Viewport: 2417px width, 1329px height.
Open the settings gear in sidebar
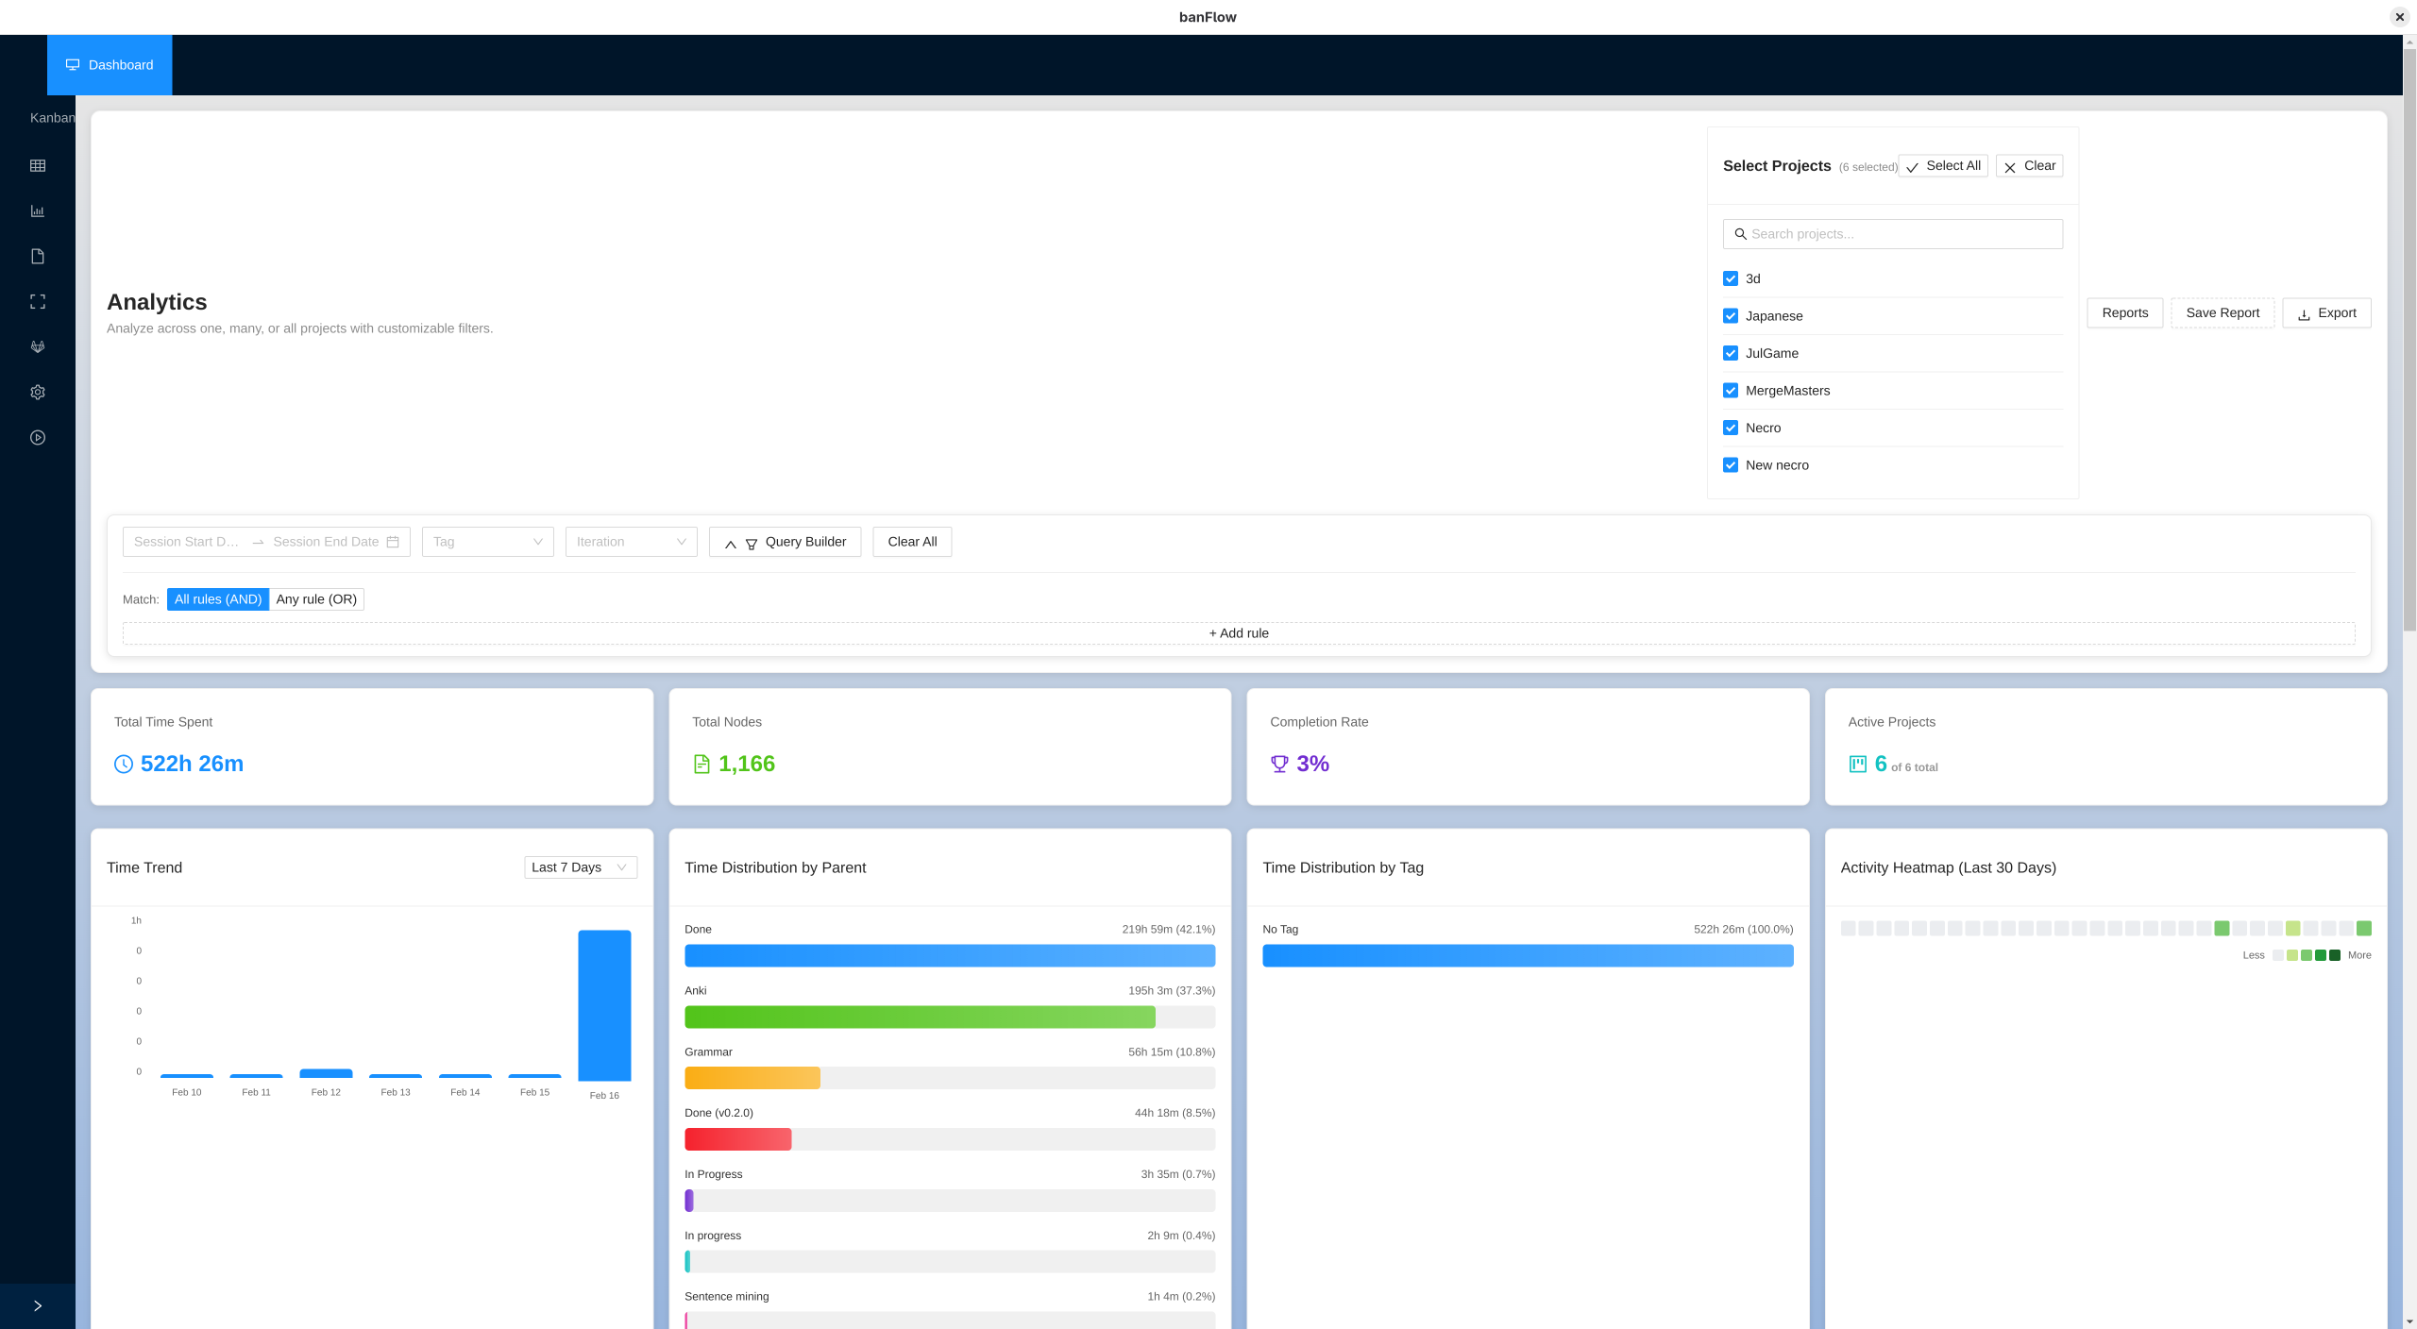tap(38, 393)
